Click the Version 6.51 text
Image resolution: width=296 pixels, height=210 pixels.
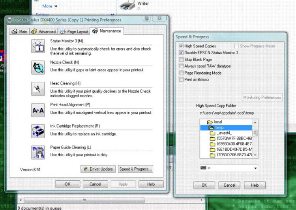point(30,170)
